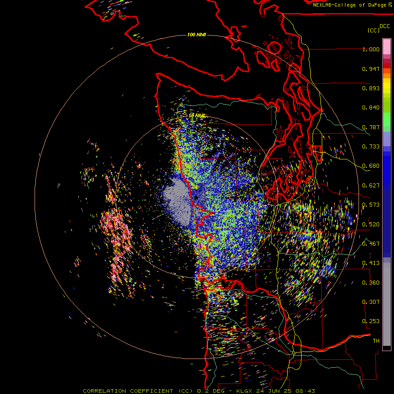The height and width of the screenshot is (394, 394).
Task: Click the 1.000 scale value
Action: [x=371, y=49]
